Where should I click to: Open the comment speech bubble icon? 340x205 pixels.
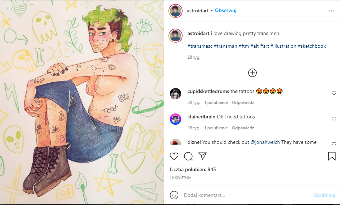(x=188, y=156)
